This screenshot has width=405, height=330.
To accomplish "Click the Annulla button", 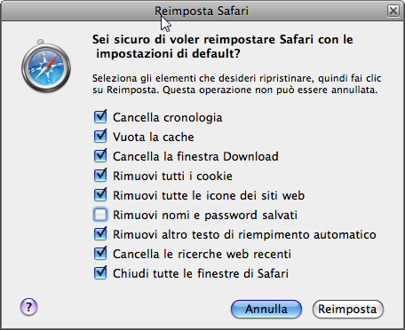I will [x=266, y=309].
